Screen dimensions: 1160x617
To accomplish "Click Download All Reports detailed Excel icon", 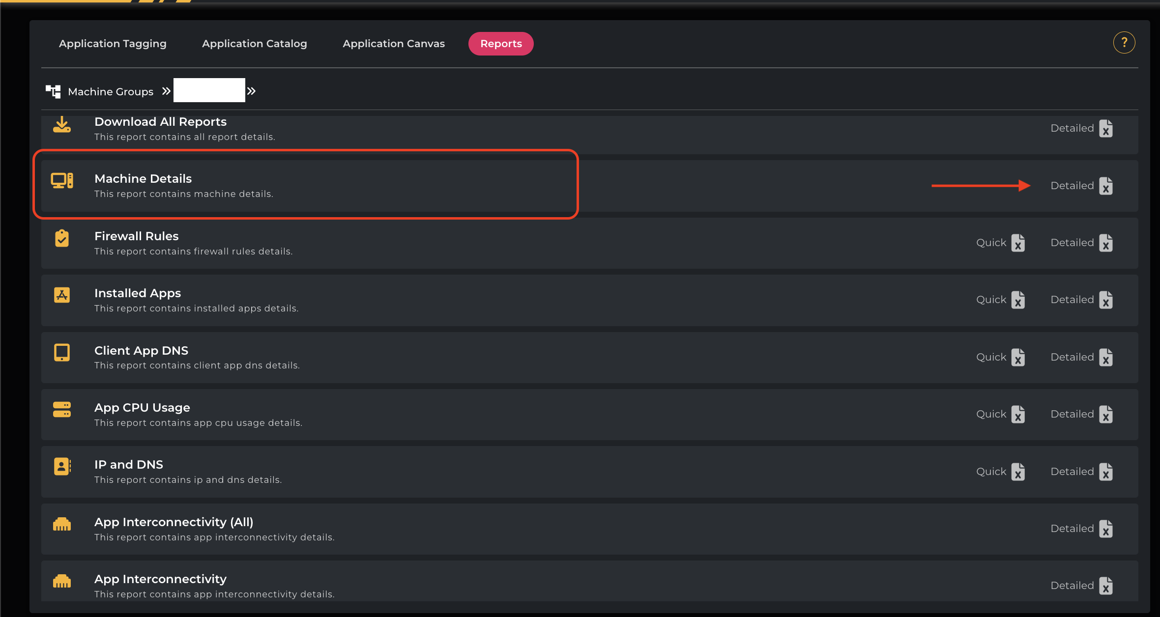I will pyautogui.click(x=1105, y=129).
